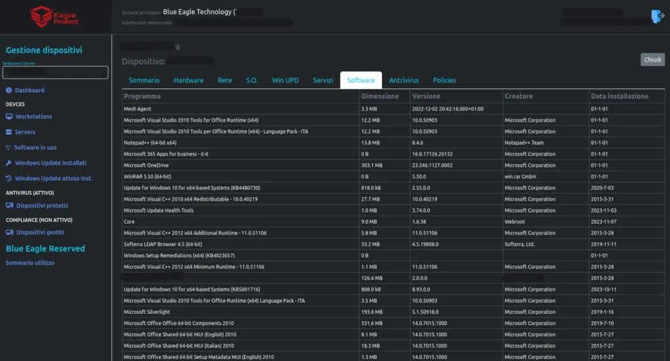Select Office 64-bit Components 2010 row

pyautogui.click(x=393, y=324)
